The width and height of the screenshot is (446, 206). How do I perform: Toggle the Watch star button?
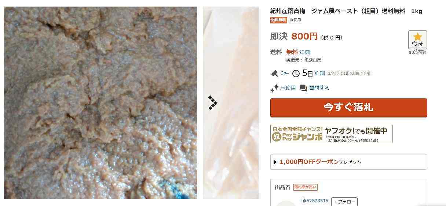(418, 40)
